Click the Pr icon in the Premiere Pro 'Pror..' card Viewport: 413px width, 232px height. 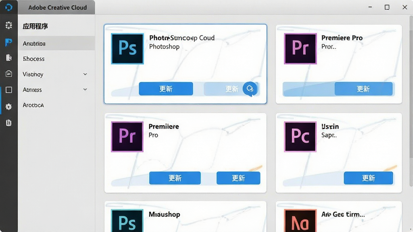pos(300,49)
